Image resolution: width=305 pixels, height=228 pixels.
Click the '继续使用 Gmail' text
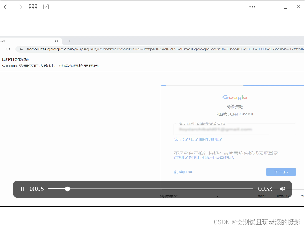coord(235,114)
